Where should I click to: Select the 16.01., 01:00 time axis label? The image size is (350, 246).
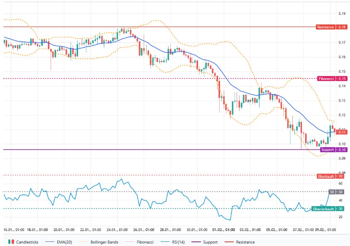14,229
